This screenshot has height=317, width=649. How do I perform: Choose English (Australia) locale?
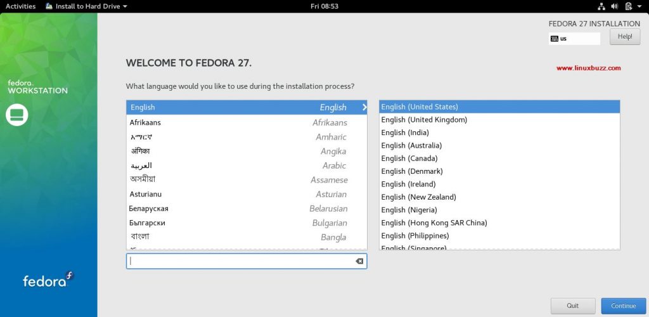tap(499, 145)
